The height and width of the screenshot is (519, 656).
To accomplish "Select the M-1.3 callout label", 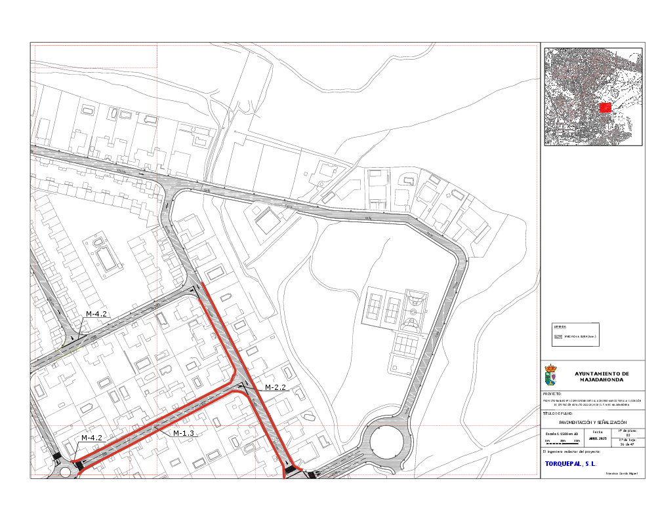I will (x=184, y=433).
